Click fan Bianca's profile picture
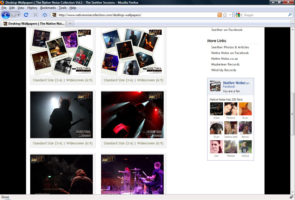 point(245,128)
